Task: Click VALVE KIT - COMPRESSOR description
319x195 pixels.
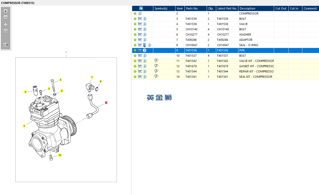Action: (x=256, y=61)
